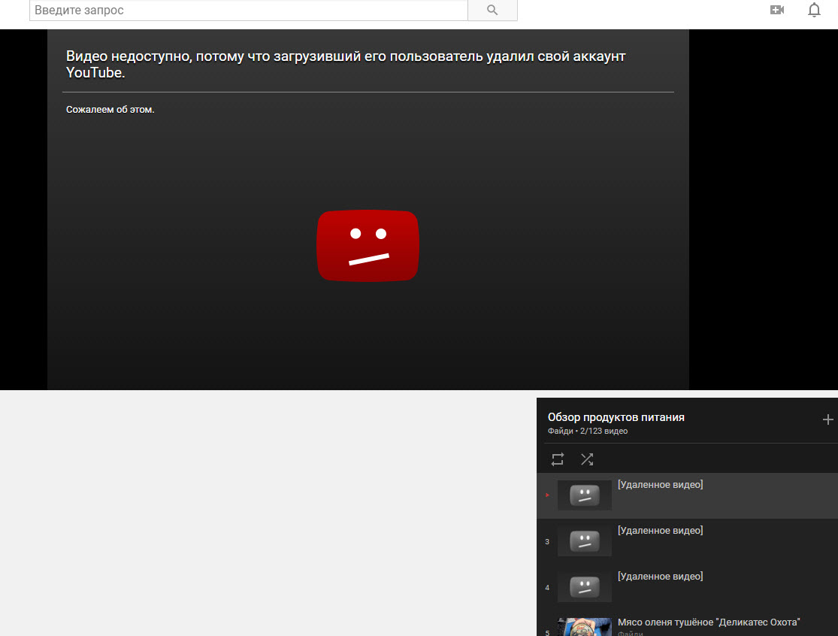Screen dimensions: 838x636
Task: Click the "Видео недоступно" error message
Action: tap(346, 64)
